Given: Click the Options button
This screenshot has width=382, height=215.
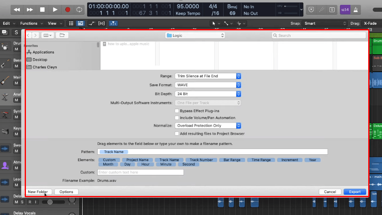Looking at the screenshot, I should tap(66, 192).
